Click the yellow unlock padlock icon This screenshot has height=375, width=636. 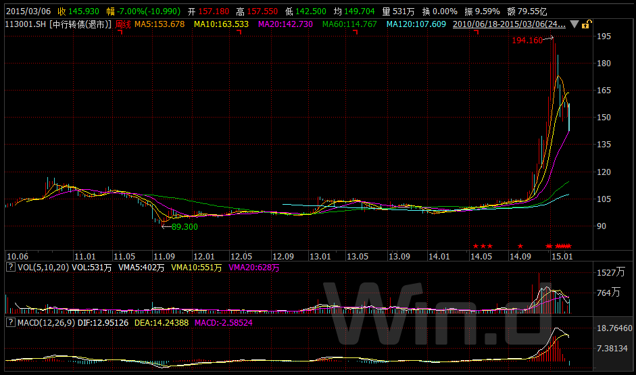[x=586, y=24]
